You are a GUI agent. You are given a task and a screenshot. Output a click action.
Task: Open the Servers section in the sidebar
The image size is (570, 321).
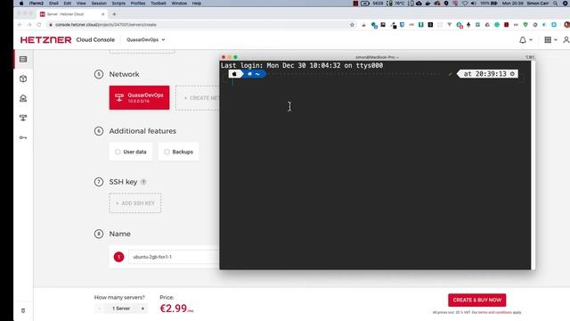[x=23, y=60]
